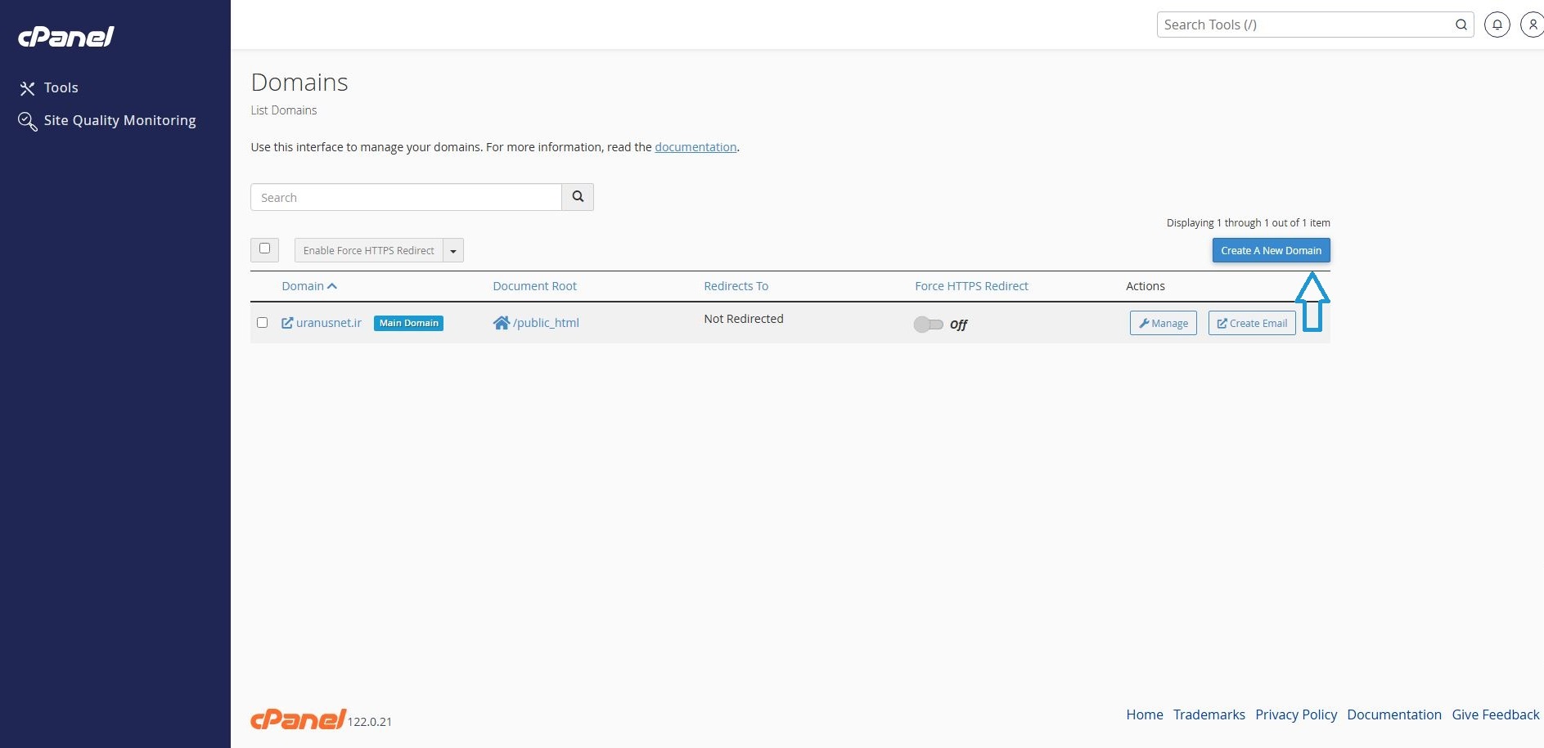Toggle Force HTTPS Redirect switch on

coord(928,325)
